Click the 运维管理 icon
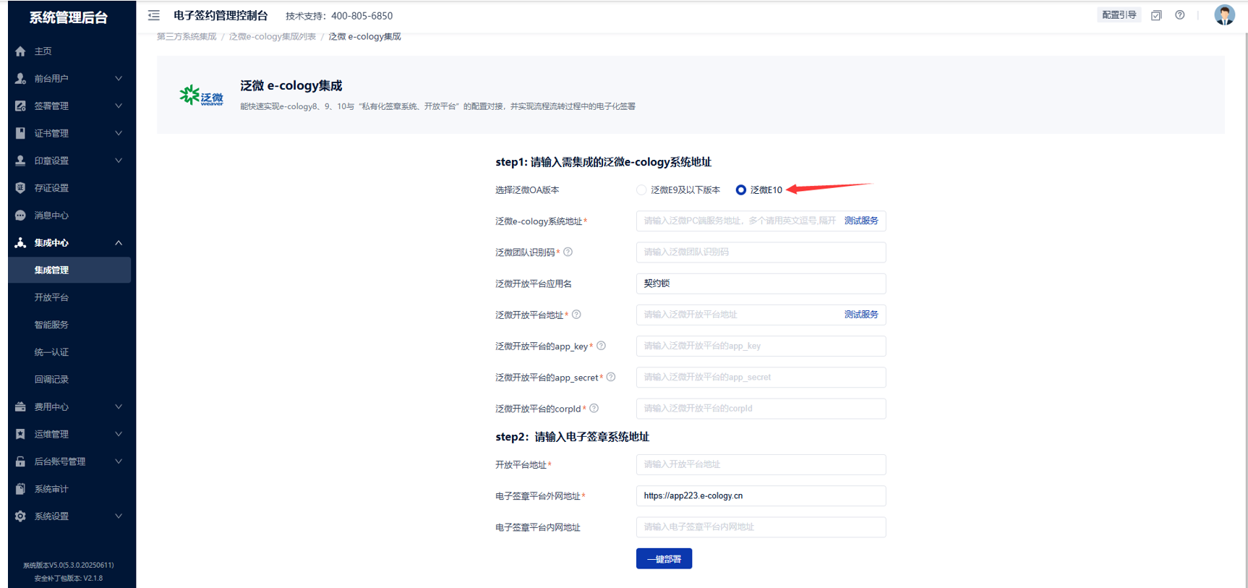 tap(20, 434)
